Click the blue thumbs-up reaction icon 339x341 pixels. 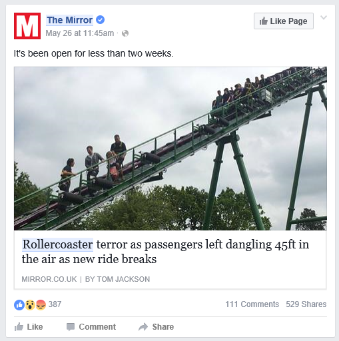coord(19,305)
